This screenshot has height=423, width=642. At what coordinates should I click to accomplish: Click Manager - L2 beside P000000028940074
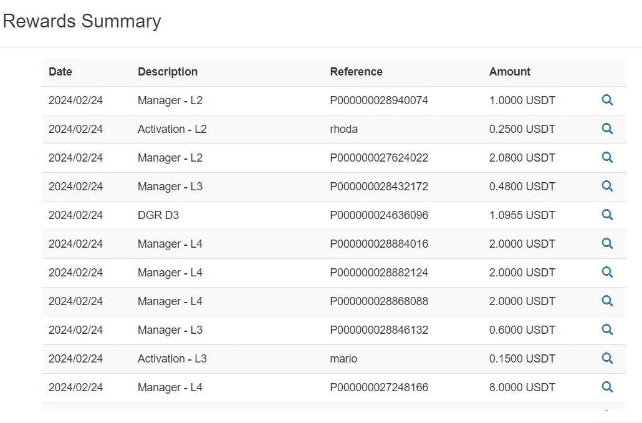point(170,100)
